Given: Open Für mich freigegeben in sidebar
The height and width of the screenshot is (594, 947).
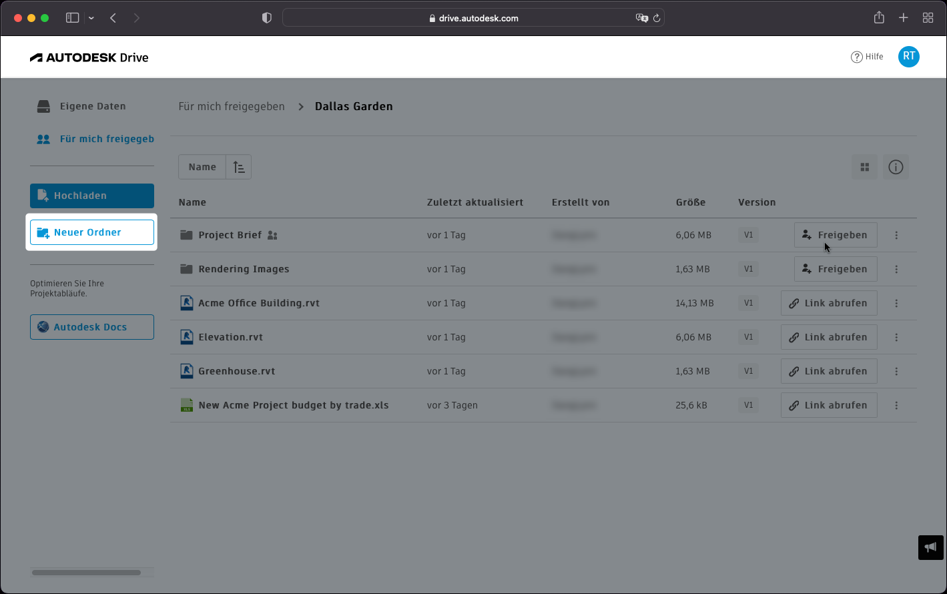Looking at the screenshot, I should tap(95, 139).
